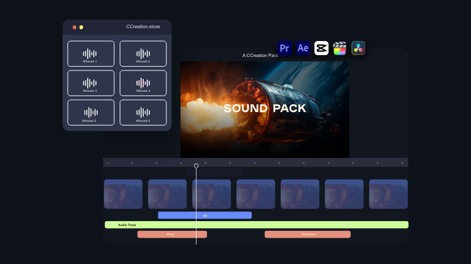Click the Final Cut Pro icon
Viewport: 471px width, 264px height.
tap(340, 48)
